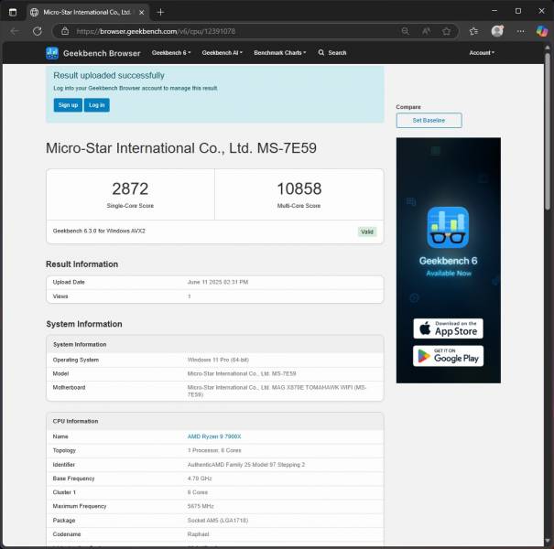The height and width of the screenshot is (549, 554).
Task: Open the Account dropdown menu
Action: point(482,52)
